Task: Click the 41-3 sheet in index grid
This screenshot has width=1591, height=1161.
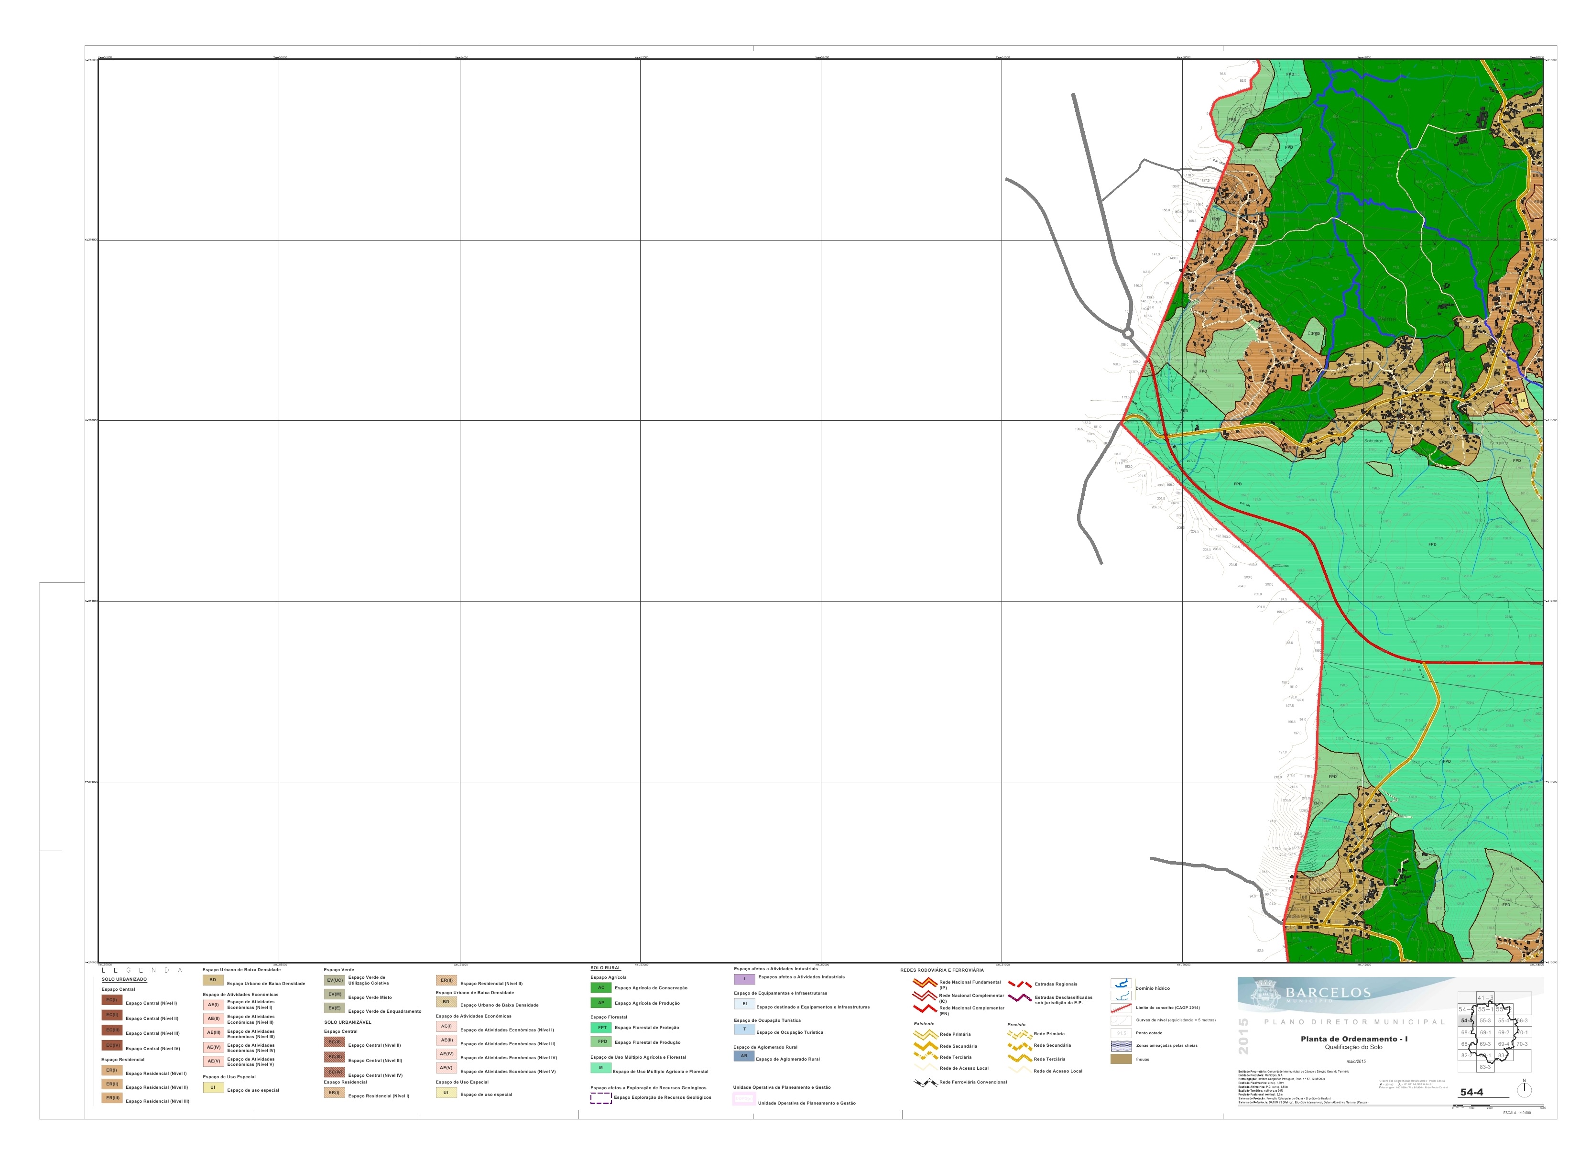Action: pos(1485,998)
